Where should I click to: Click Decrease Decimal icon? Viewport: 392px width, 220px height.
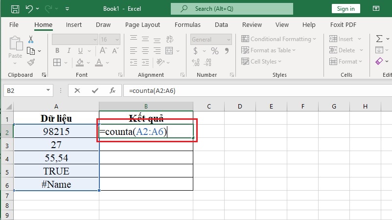[208, 62]
